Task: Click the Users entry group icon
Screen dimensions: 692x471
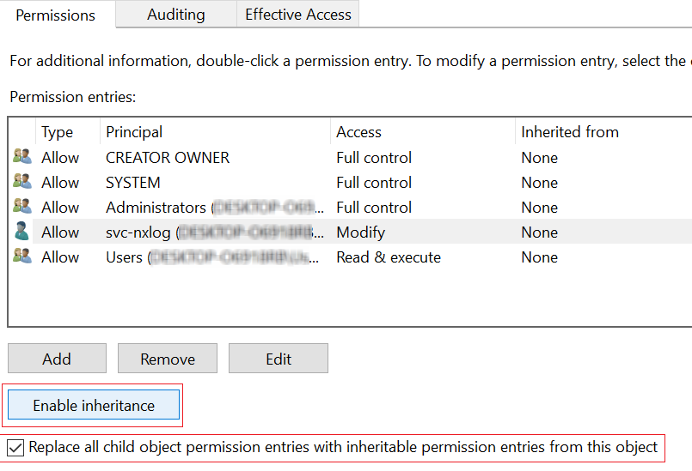Action: coord(21,257)
